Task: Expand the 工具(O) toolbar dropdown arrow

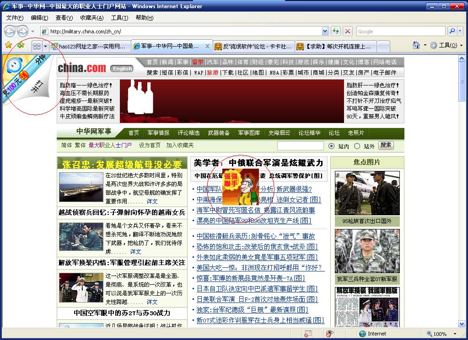Action: pyautogui.click(x=462, y=45)
